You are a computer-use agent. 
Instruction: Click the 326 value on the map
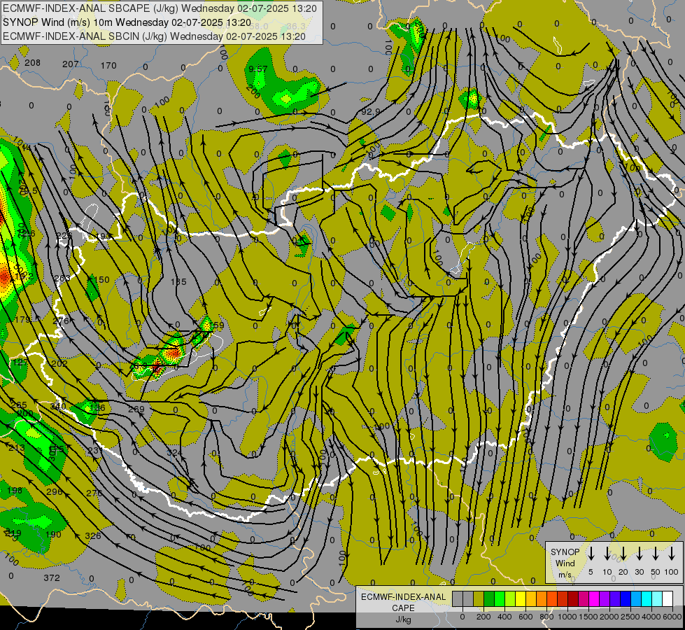93,535
